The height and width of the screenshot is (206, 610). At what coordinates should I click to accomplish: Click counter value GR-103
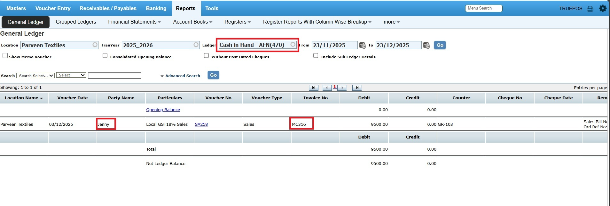point(445,124)
